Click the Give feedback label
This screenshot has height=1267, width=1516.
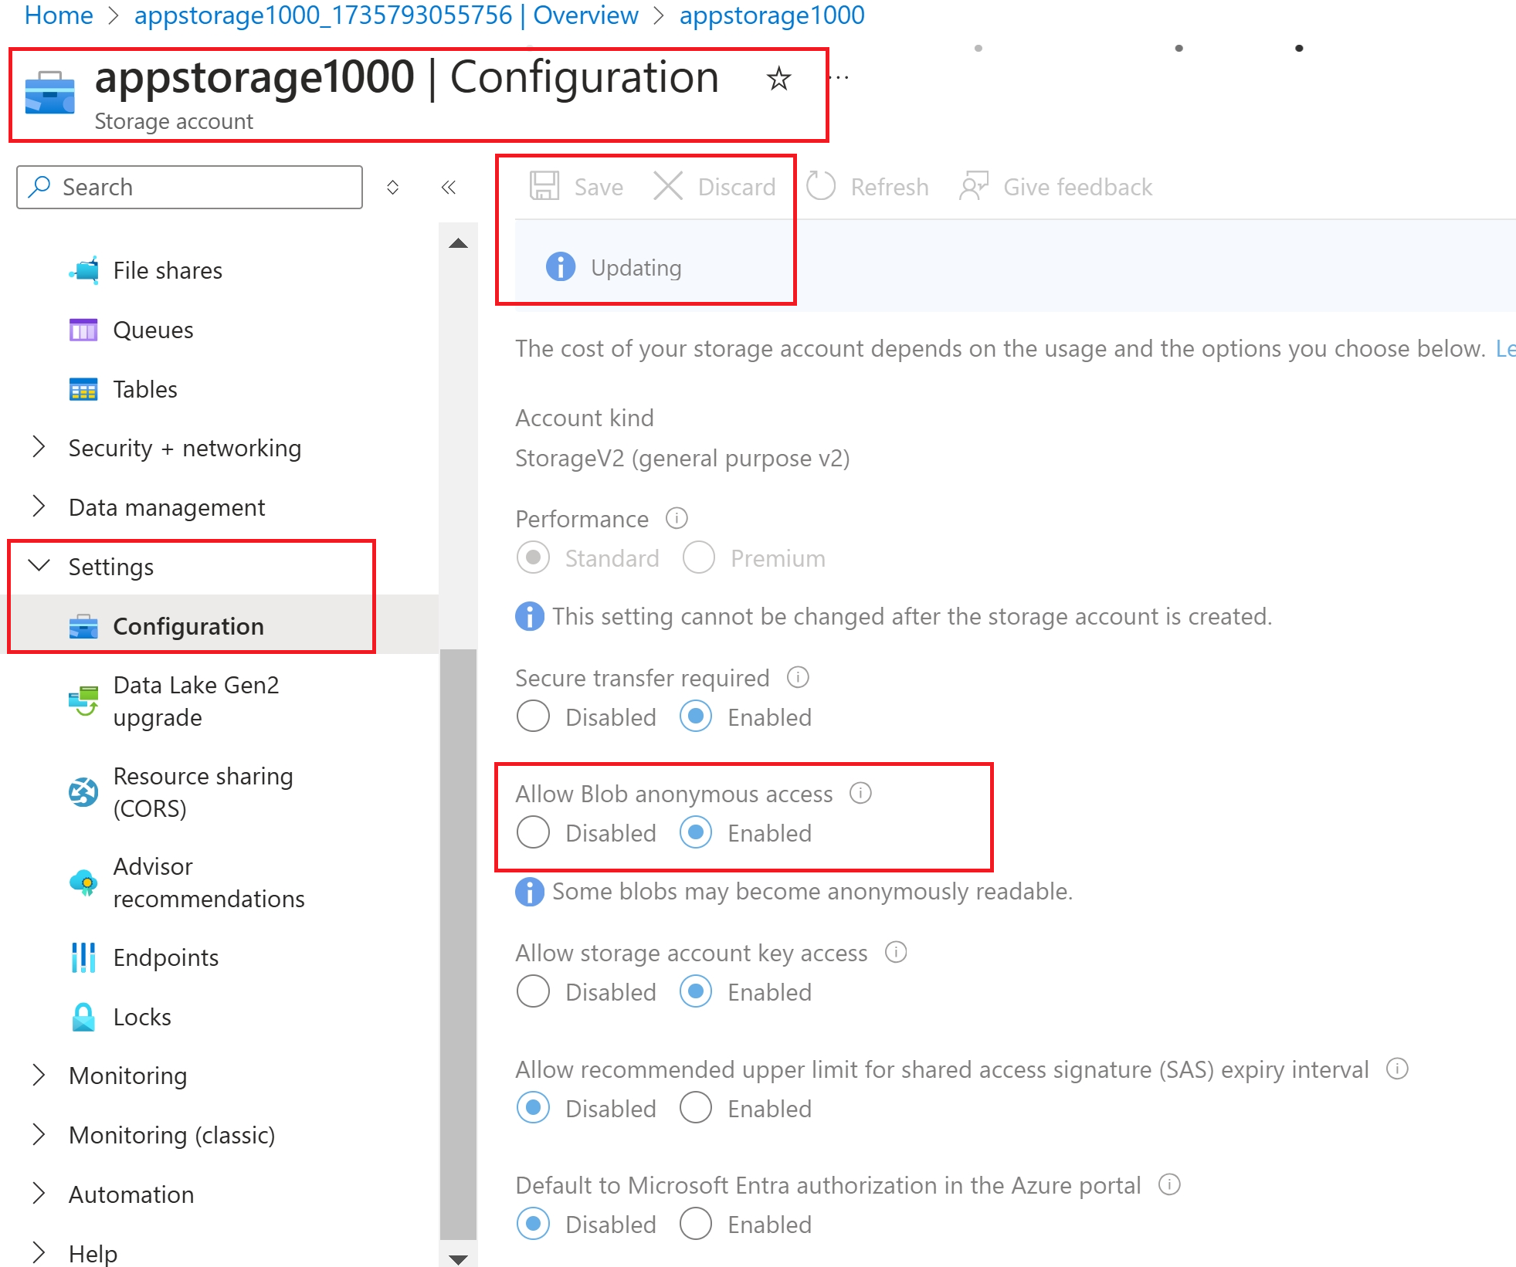point(1077,187)
